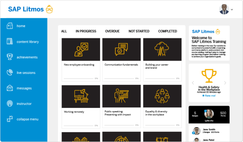The height and width of the screenshot is (142, 243).
Task: Open the messages menu label
Action: [24, 88]
